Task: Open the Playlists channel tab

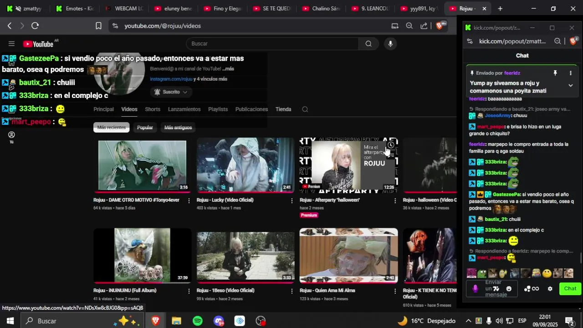Action: click(218, 109)
